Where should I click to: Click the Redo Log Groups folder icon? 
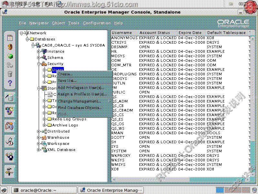50,119
